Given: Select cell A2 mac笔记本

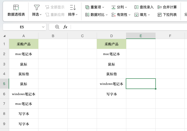Looking at the screenshot, I should (x=24, y=54).
